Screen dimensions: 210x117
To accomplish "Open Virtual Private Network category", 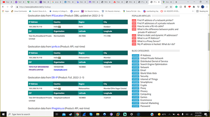I will coord(152,58).
